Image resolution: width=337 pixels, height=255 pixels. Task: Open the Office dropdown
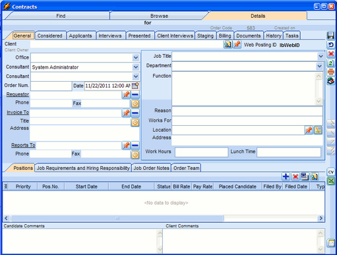136,58
